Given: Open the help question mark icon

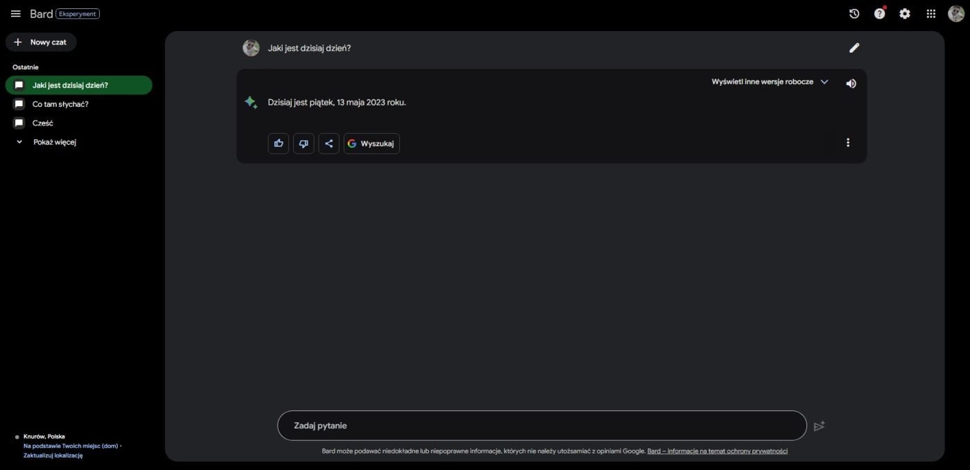Looking at the screenshot, I should point(879,14).
